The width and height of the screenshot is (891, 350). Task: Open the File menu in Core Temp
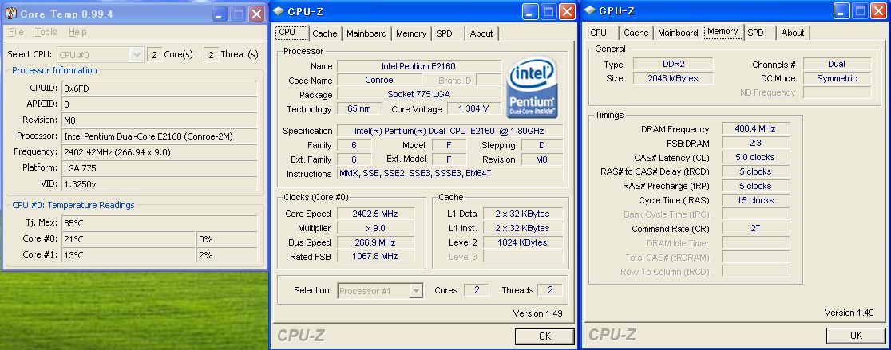[x=16, y=33]
